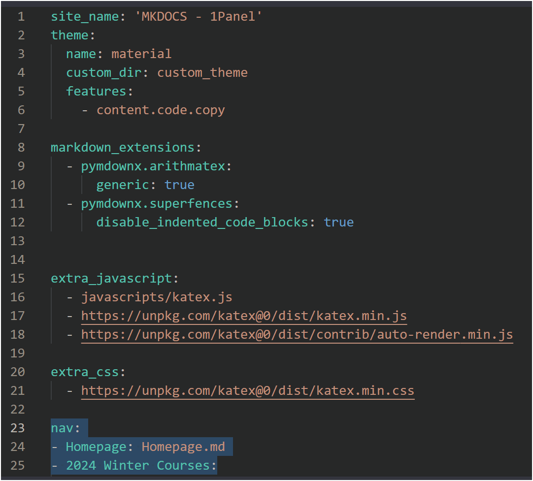Click the material theme name value

[x=141, y=54]
